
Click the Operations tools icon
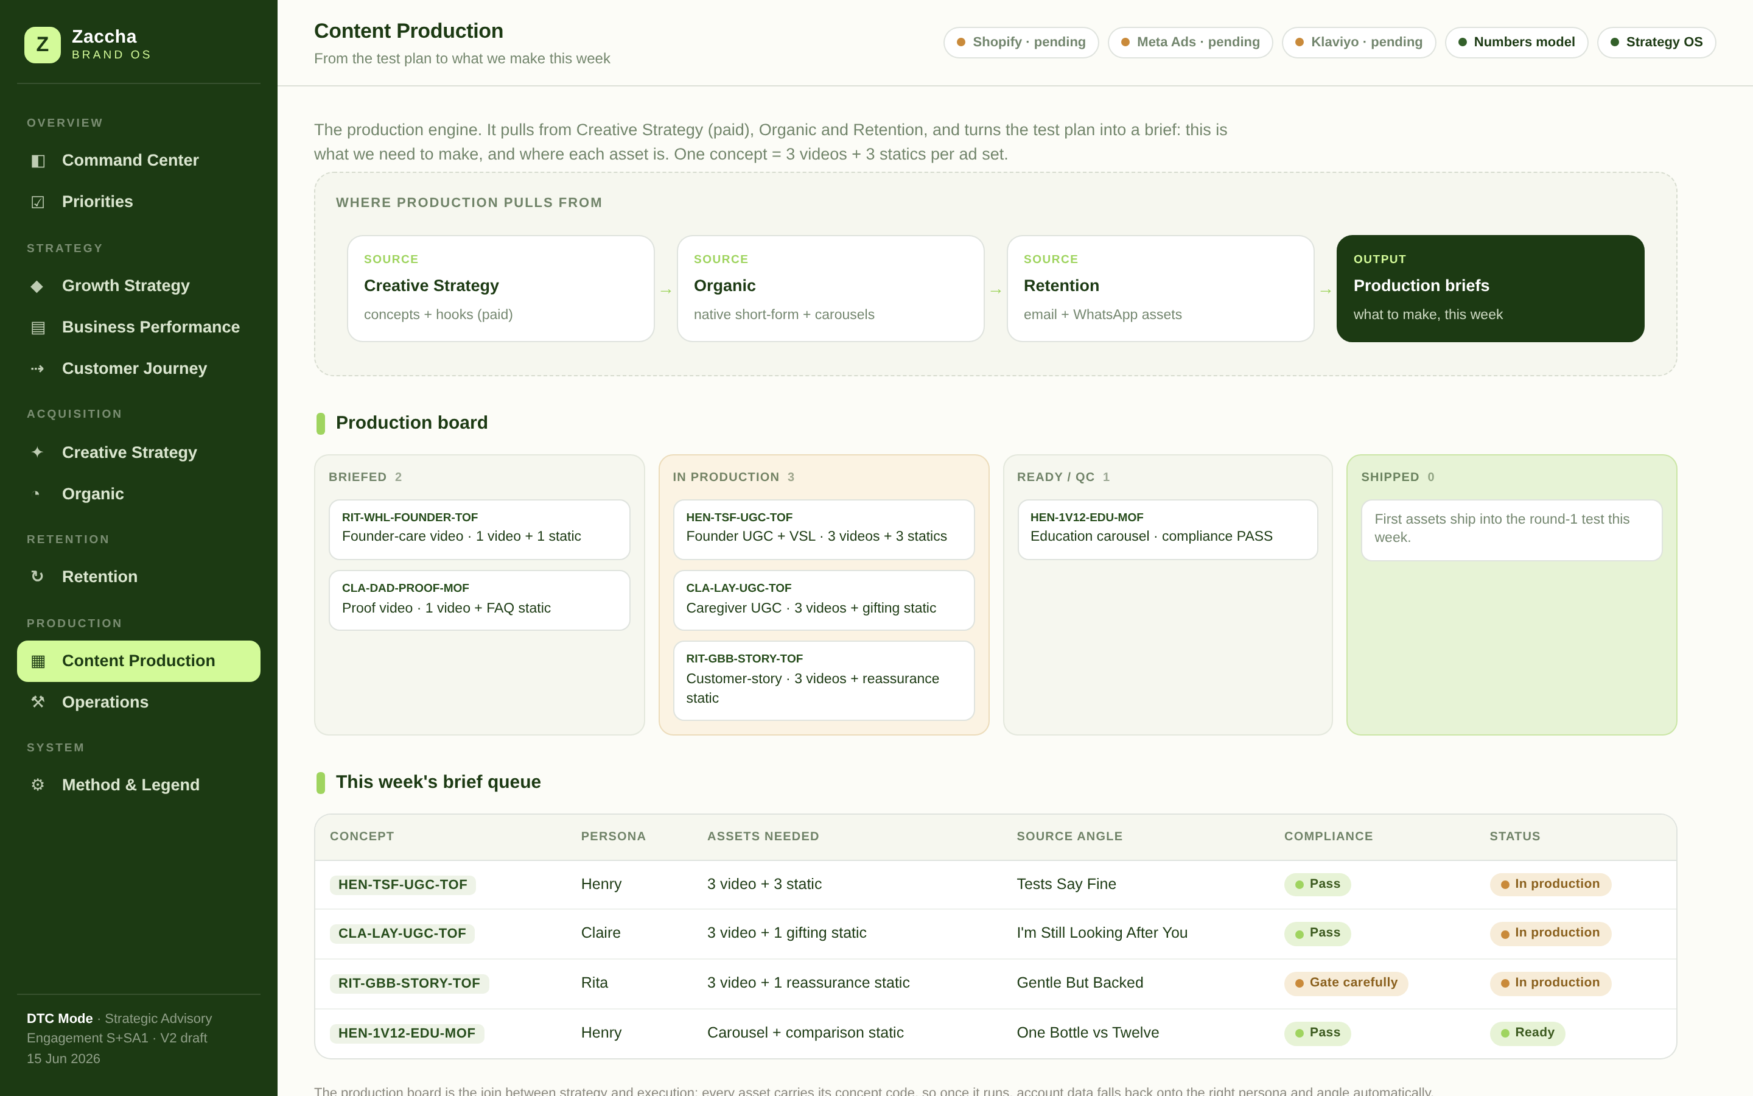pyautogui.click(x=38, y=701)
